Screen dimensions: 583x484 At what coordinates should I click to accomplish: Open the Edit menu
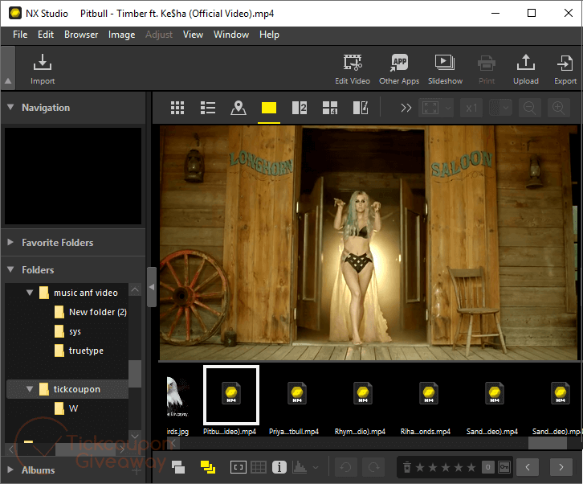pos(46,35)
